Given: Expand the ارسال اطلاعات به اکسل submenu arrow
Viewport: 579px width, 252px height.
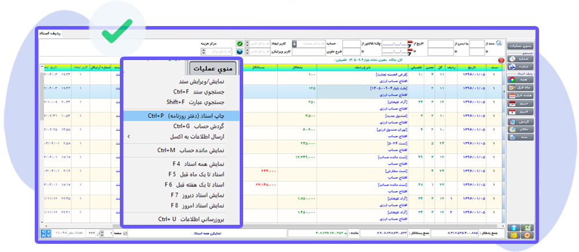Looking at the screenshot, I should [129, 136].
